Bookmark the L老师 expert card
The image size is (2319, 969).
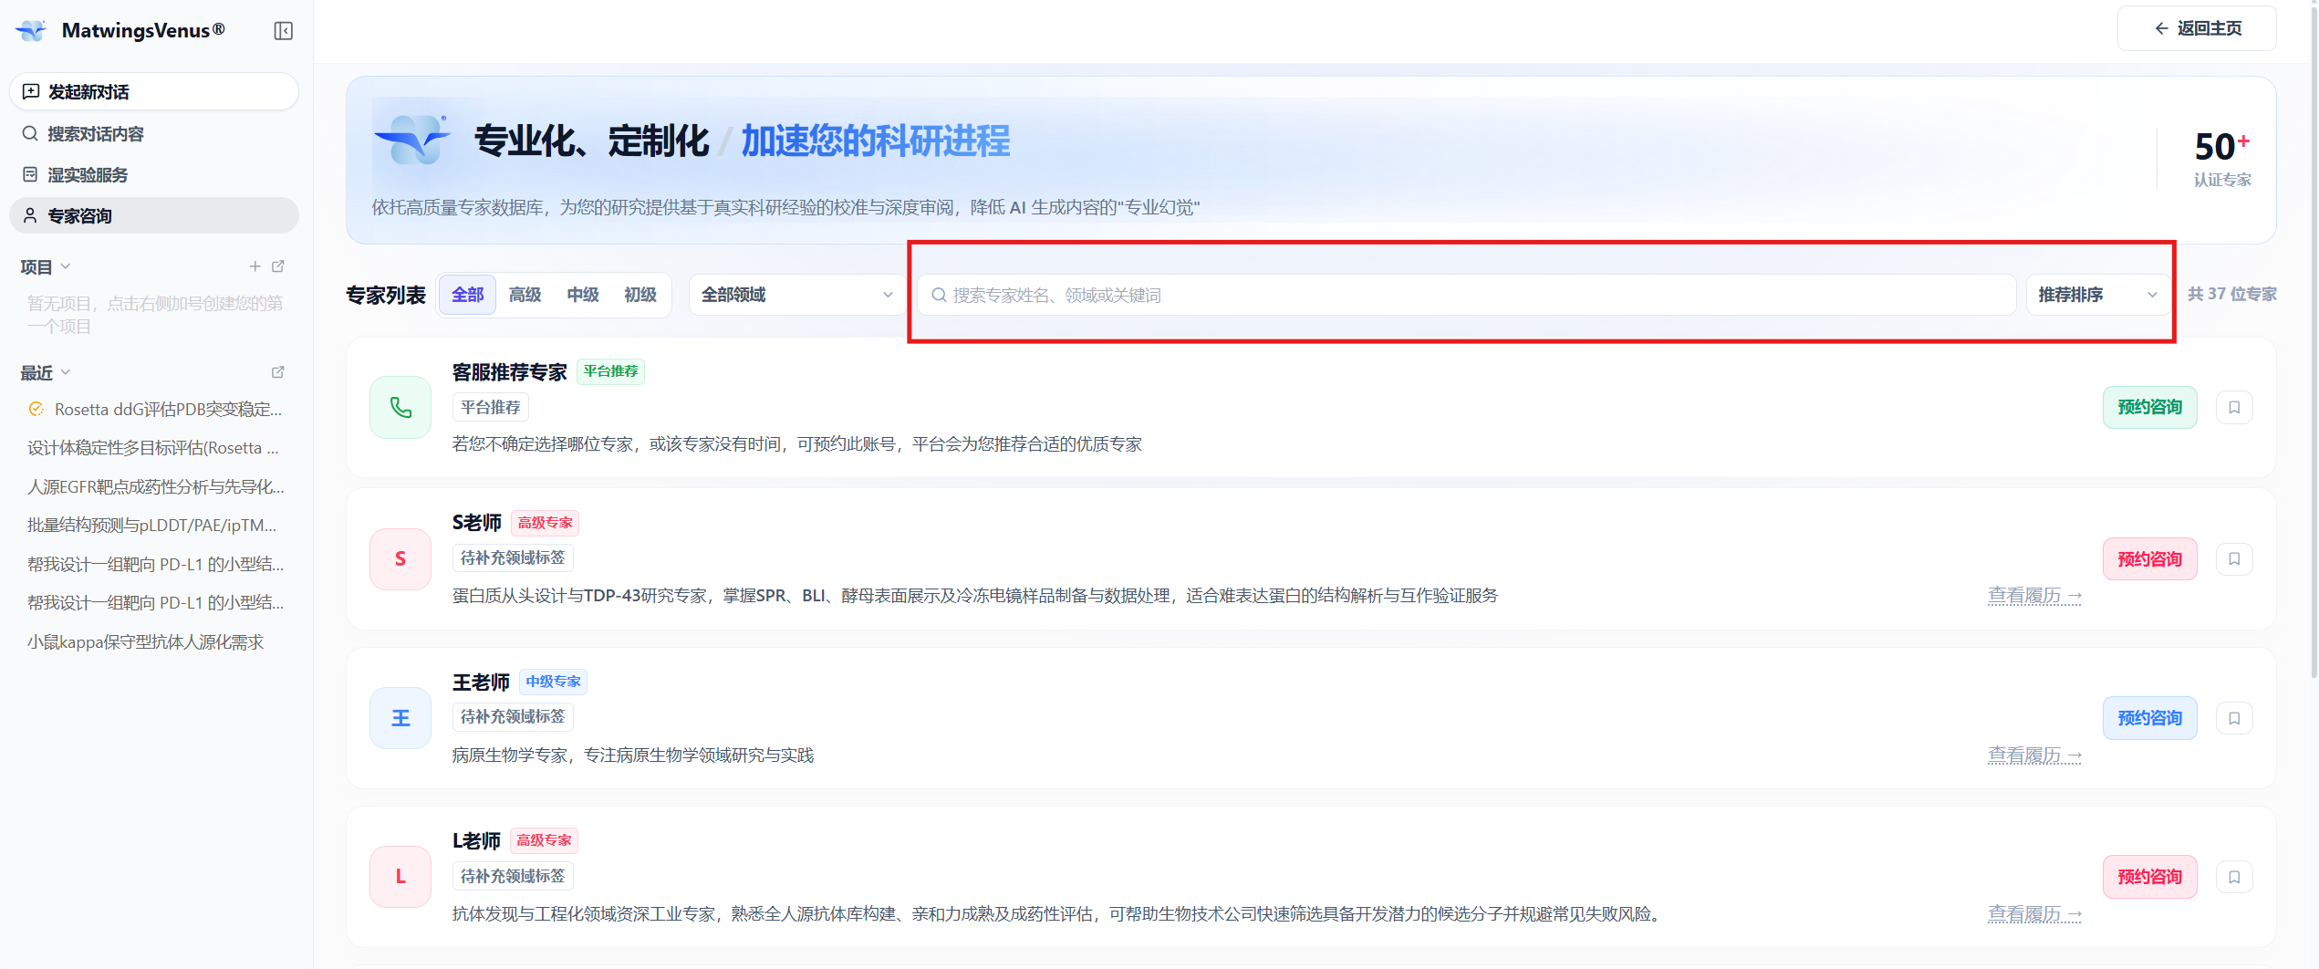click(x=2234, y=877)
